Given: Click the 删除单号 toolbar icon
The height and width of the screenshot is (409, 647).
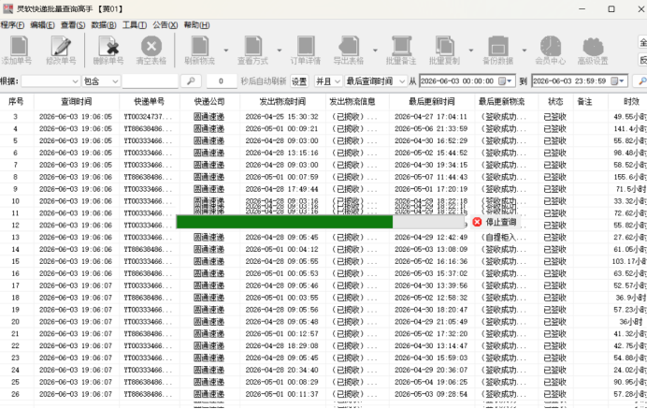Looking at the screenshot, I should (x=108, y=46).
